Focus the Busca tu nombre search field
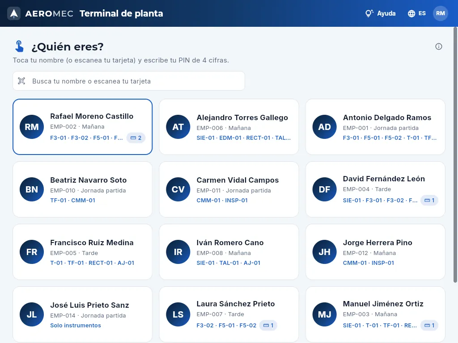 (129, 81)
